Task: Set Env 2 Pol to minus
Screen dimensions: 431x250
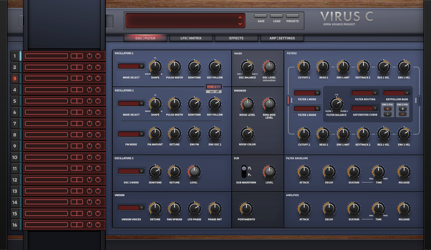Action: point(403,114)
